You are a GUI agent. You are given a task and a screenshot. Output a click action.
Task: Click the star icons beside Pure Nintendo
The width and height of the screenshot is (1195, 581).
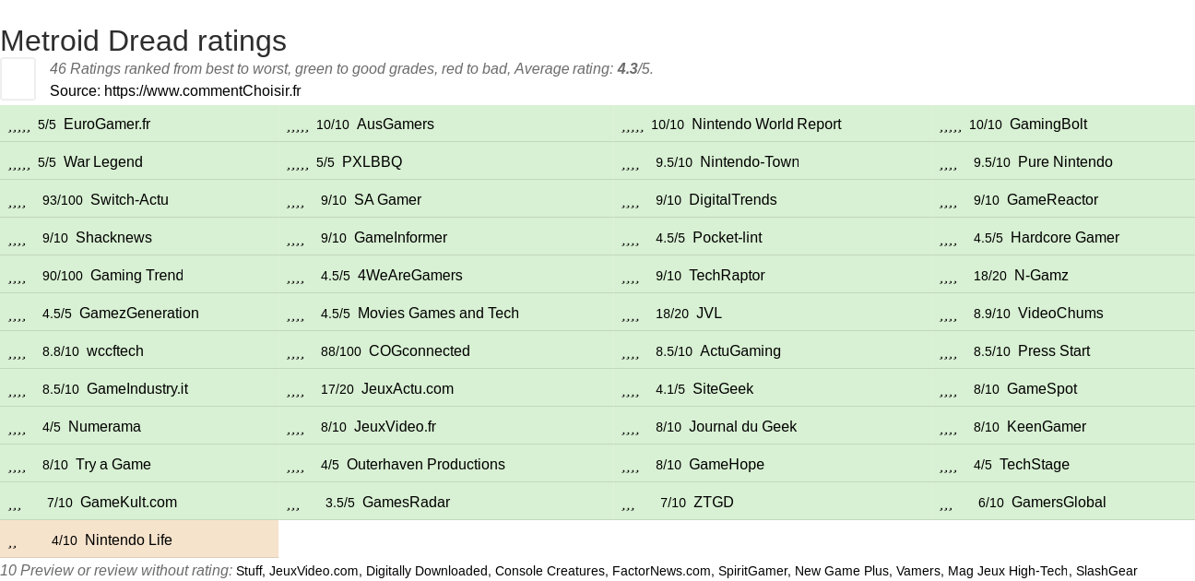pos(948,162)
